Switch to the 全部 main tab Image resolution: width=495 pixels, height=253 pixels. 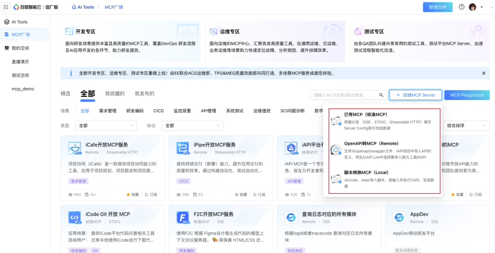coord(88,94)
